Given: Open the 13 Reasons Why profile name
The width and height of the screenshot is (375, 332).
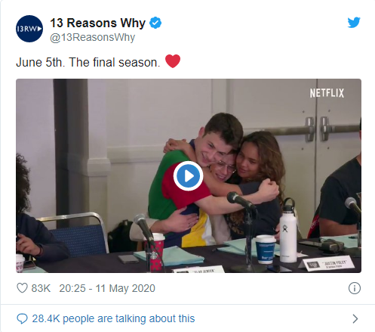Looking at the screenshot, I should coord(97,23).
